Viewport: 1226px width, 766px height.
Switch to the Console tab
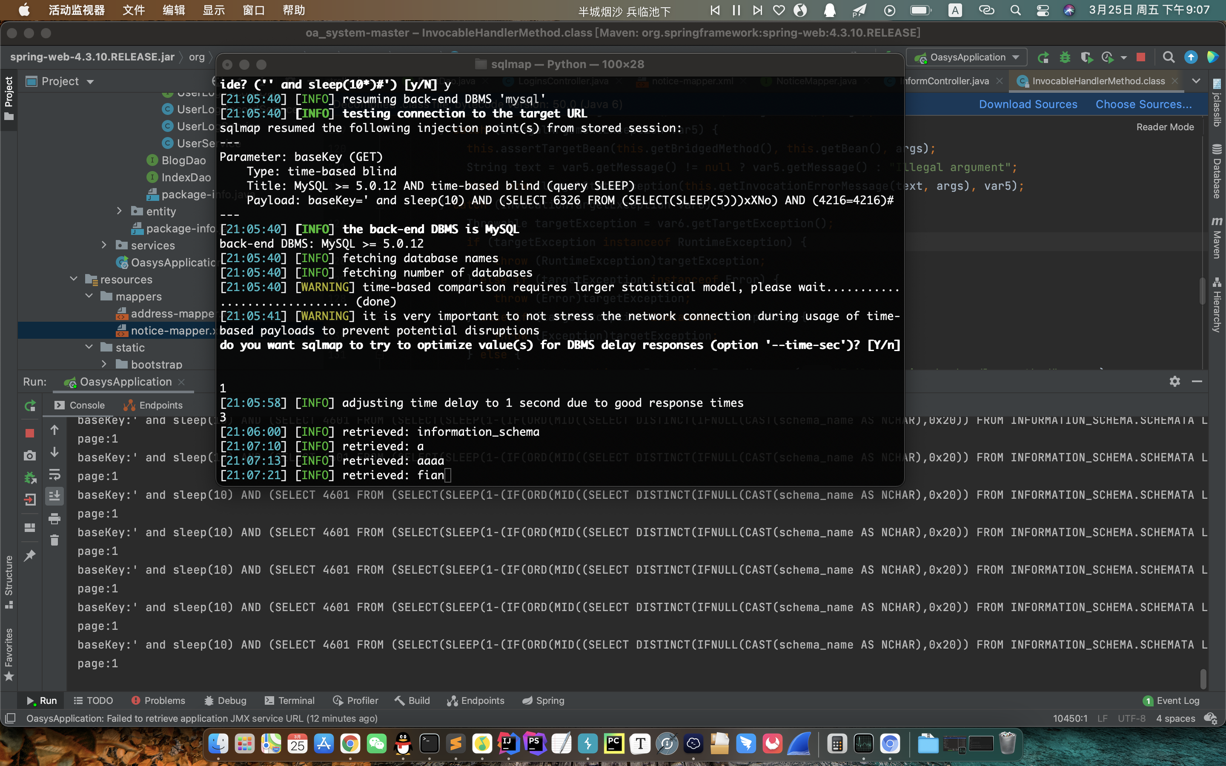pos(80,405)
